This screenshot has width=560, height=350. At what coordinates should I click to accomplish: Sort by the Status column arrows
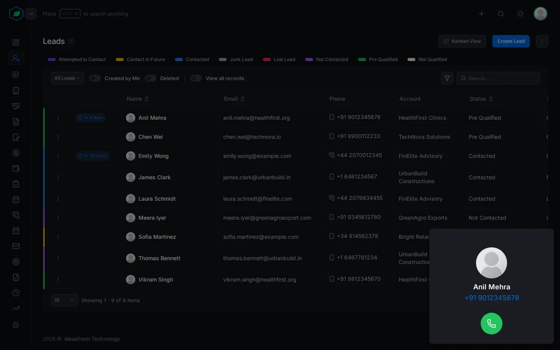pyautogui.click(x=491, y=99)
